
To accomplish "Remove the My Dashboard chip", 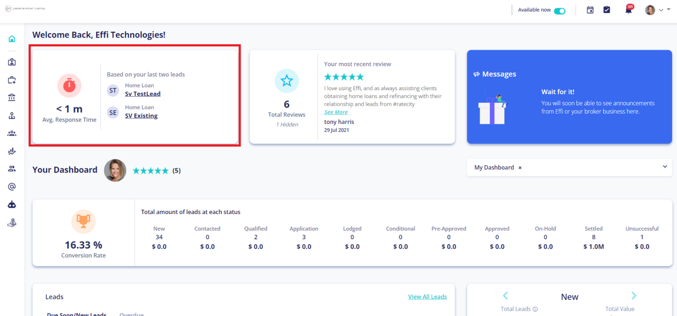I will coord(520,168).
